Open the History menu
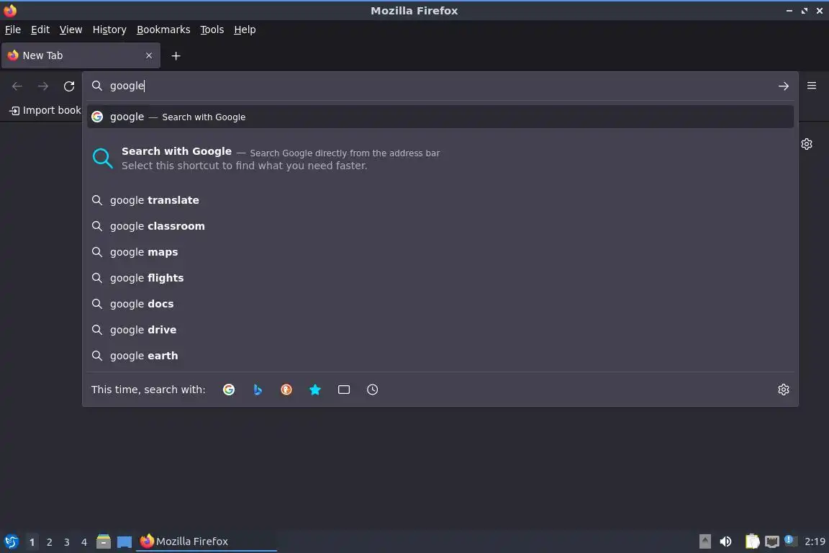Image resolution: width=829 pixels, height=553 pixels. point(109,30)
